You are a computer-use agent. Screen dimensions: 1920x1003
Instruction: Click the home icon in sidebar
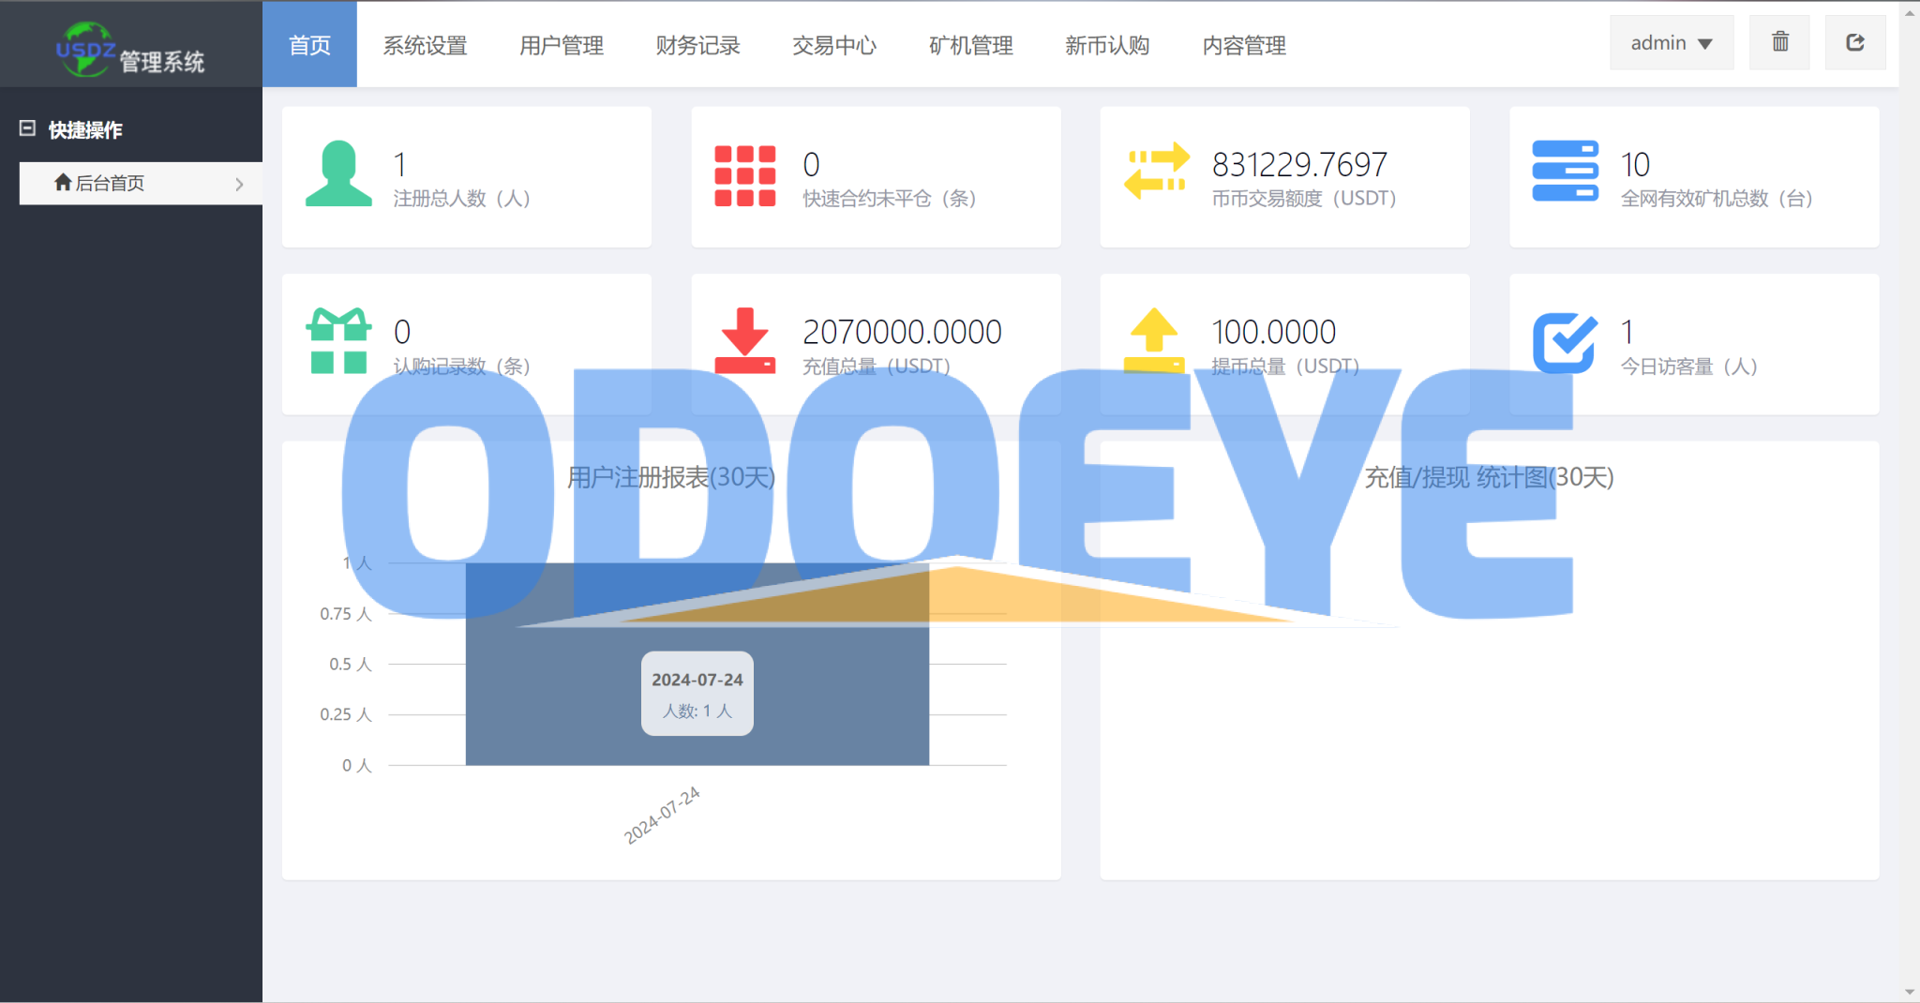(x=63, y=182)
